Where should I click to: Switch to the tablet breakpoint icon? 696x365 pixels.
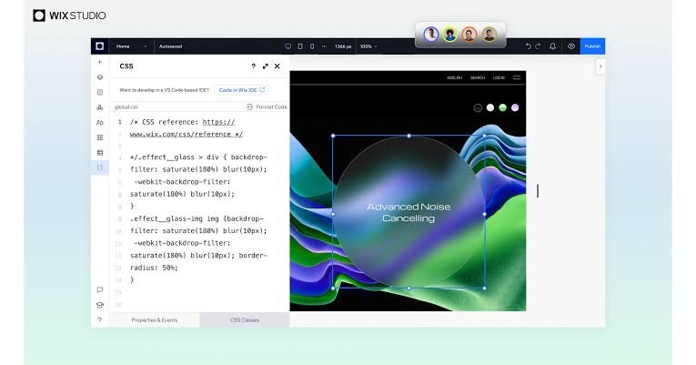click(x=300, y=46)
